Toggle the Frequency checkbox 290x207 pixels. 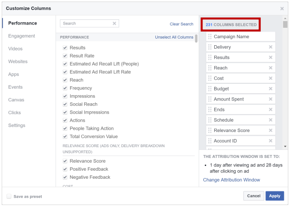[x=65, y=88]
